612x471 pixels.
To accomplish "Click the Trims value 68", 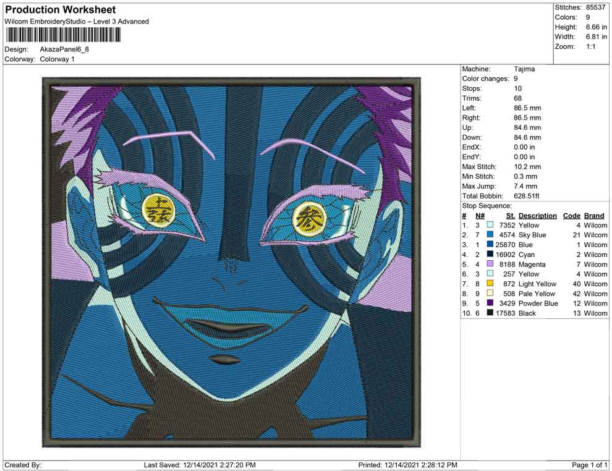I will (517, 98).
